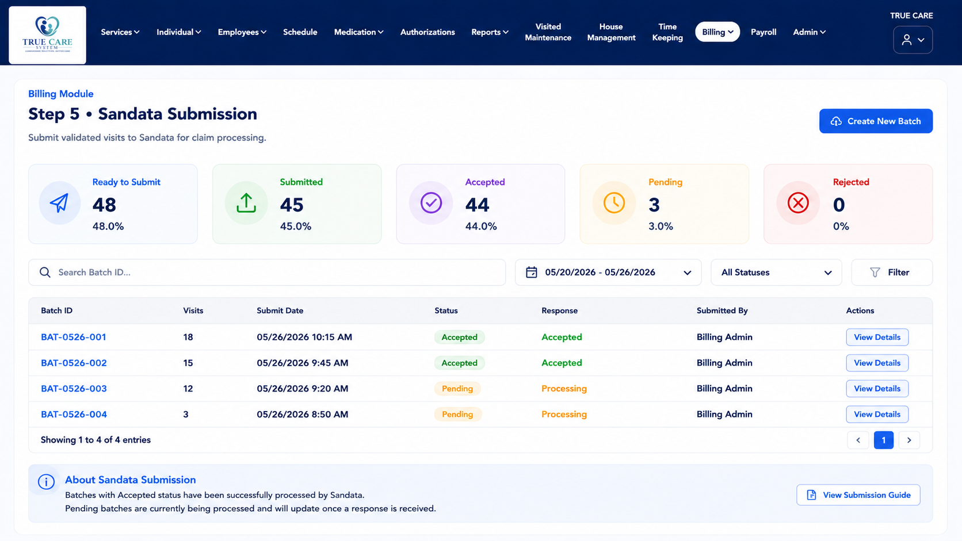View details for BAT-0526-001
The width and height of the screenshot is (962, 541).
[877, 337]
